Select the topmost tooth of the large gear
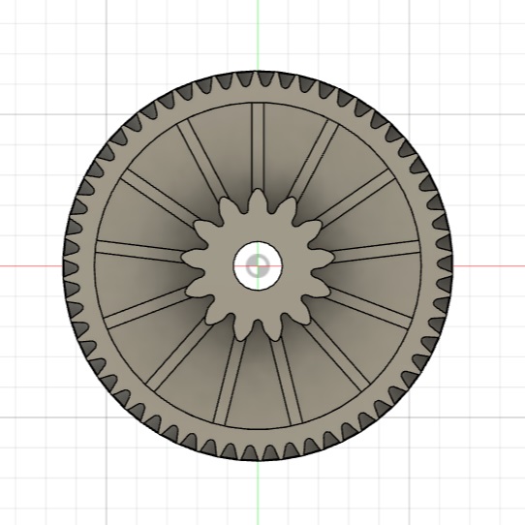Screen dimensions: 525x525 coord(258,76)
